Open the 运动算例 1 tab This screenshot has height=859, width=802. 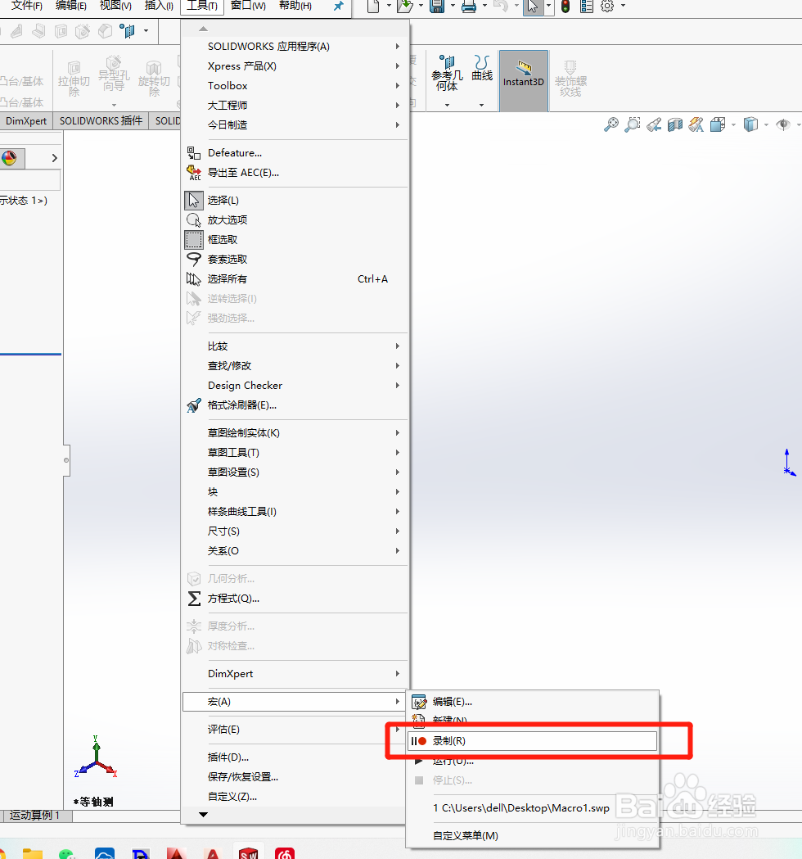pos(35,815)
